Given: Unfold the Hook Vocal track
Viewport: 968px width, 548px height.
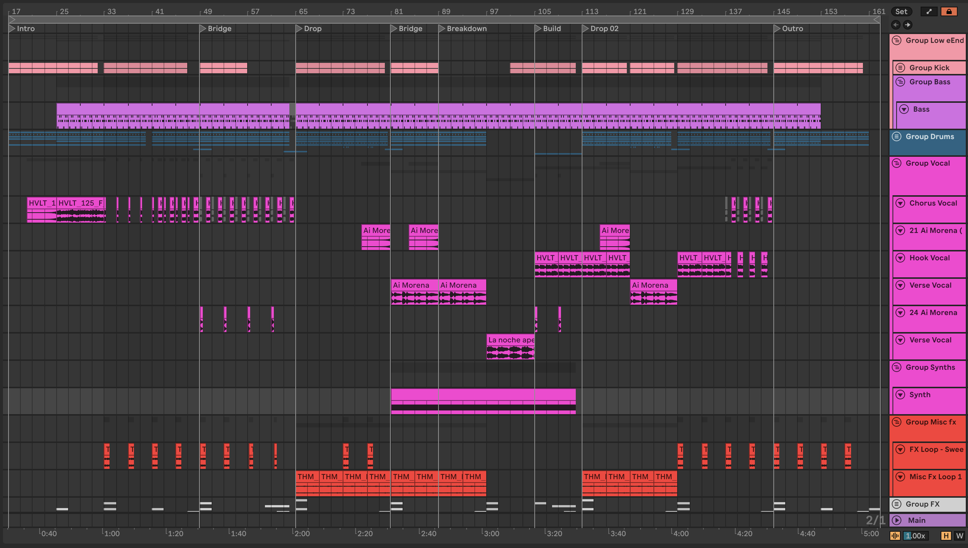Looking at the screenshot, I should point(900,258).
